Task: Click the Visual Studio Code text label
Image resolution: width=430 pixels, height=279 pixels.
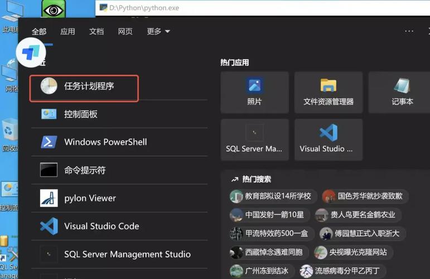Action: pos(102,226)
